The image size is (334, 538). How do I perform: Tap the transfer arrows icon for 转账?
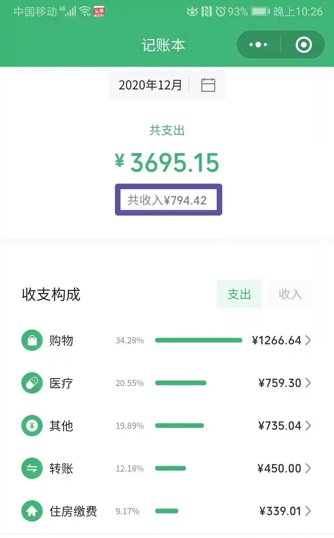point(32,468)
